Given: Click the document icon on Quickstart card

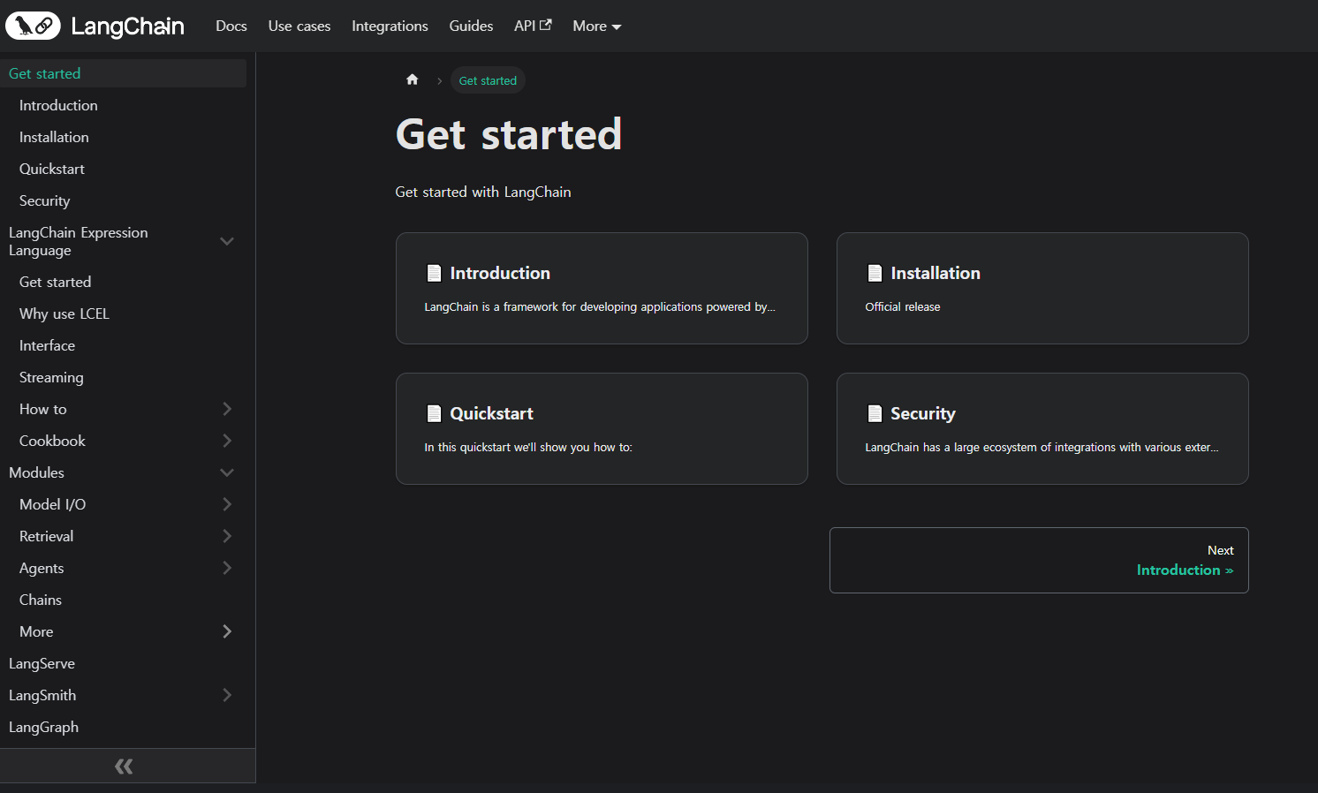Looking at the screenshot, I should (434, 413).
